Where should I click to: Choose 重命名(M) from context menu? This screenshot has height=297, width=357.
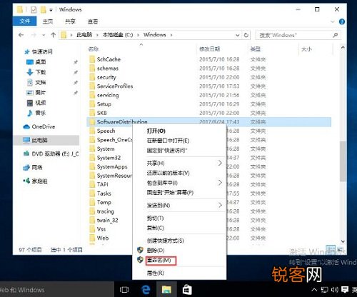click(159, 260)
